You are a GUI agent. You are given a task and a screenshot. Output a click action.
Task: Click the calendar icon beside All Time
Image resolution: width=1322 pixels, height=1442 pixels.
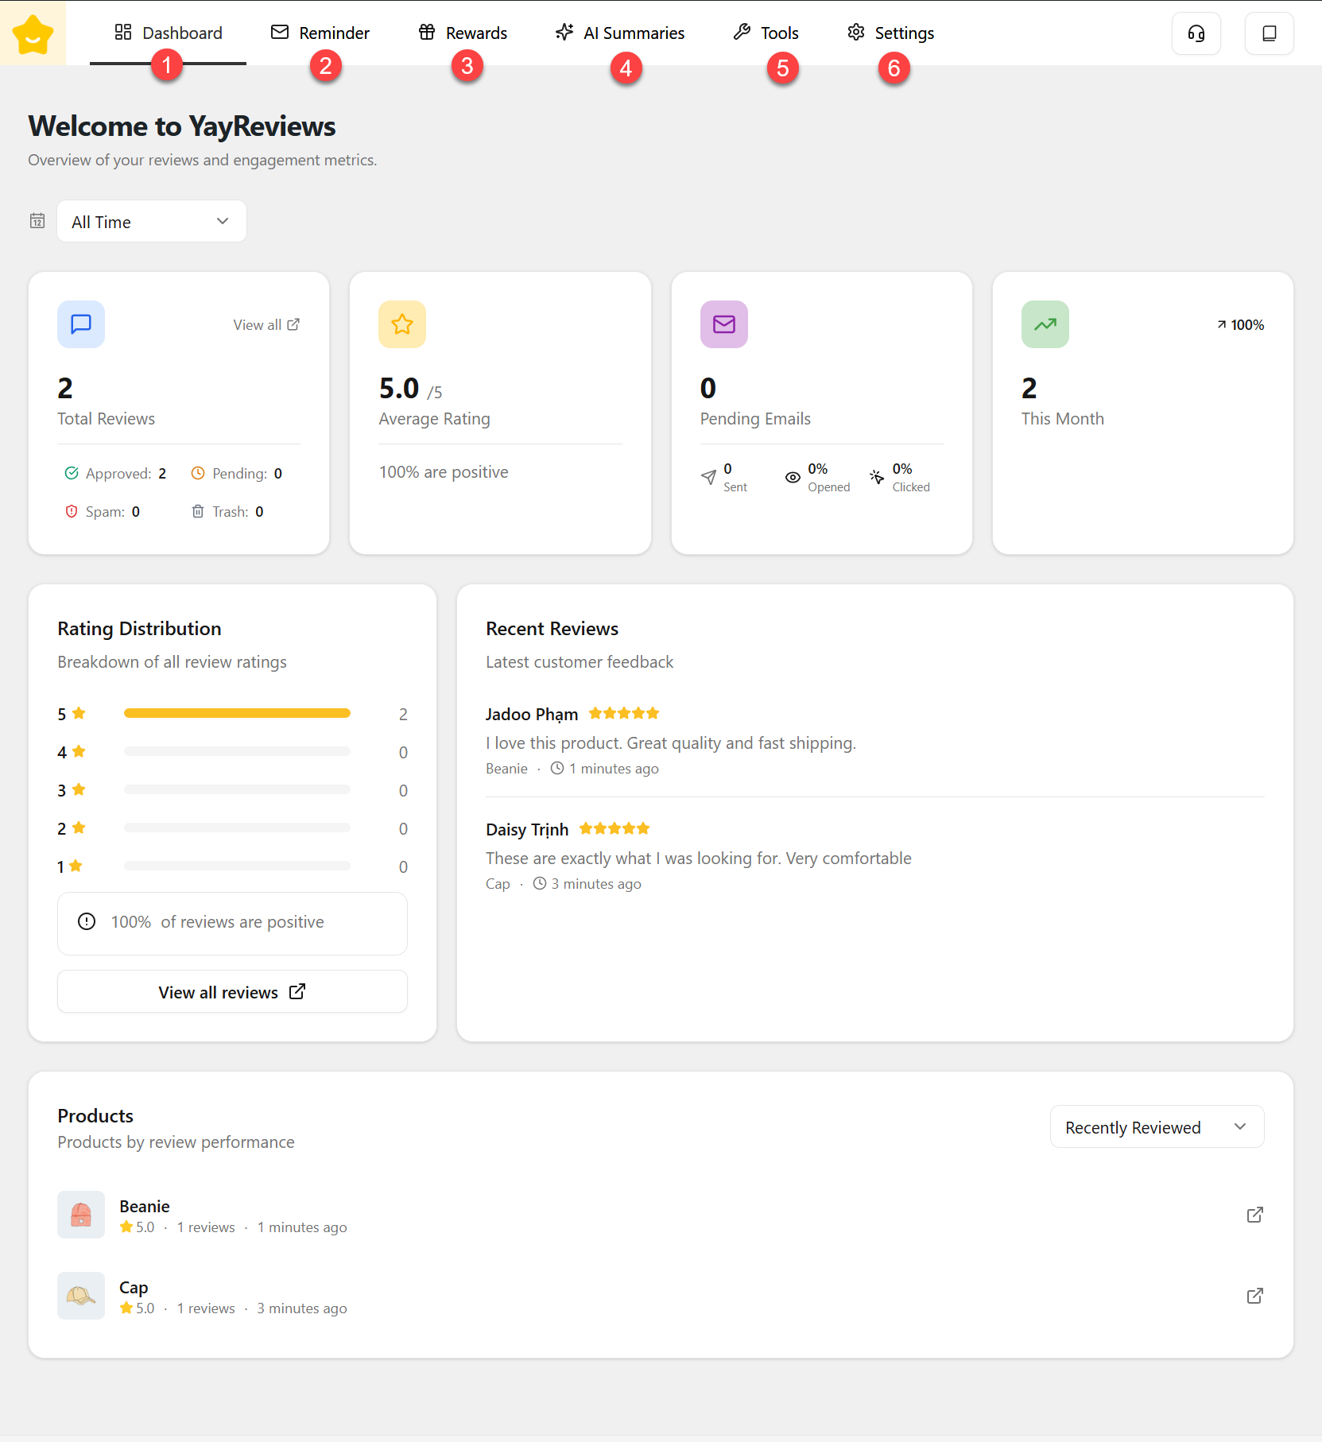[37, 221]
